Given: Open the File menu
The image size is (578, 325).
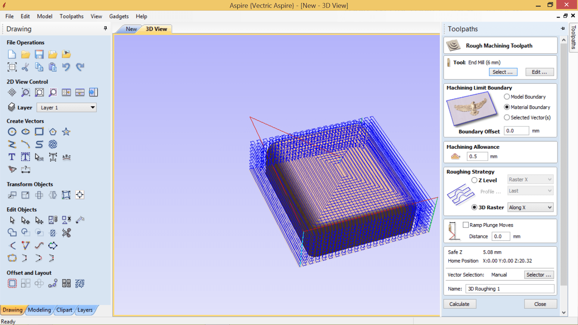Looking at the screenshot, I should click(9, 16).
